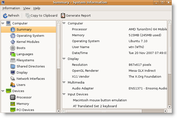Screen dimensions: 177x118
Task: Click the Refresh toolbar icon
Action: [5, 16]
